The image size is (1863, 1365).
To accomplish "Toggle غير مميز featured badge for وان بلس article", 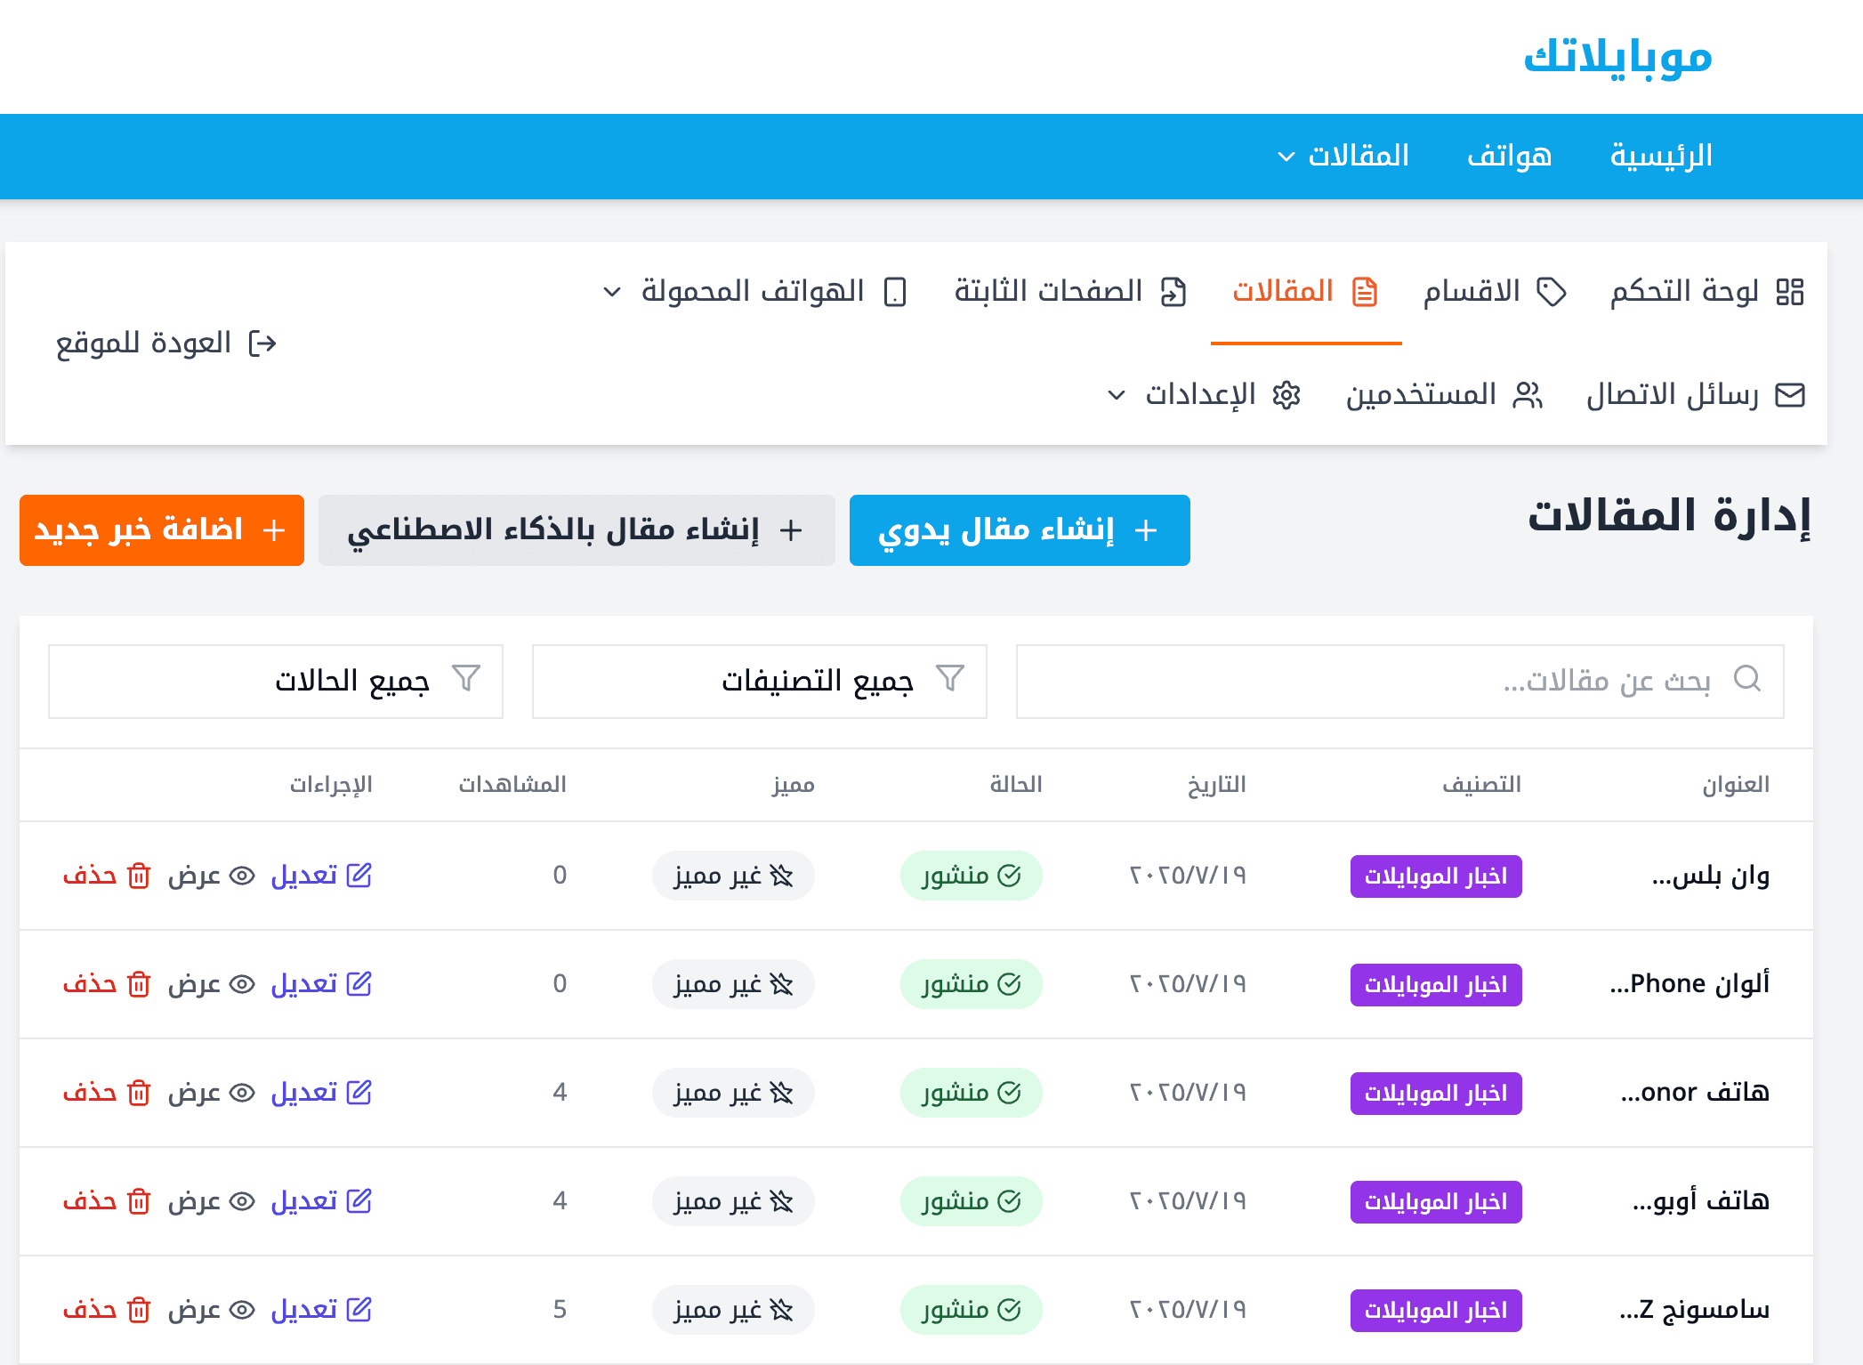I will pos(733,876).
